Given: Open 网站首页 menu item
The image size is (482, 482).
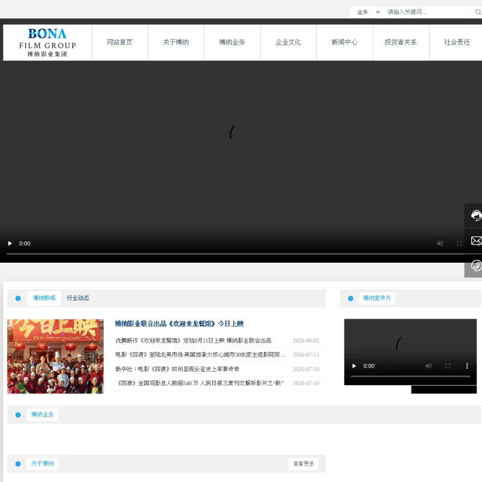Looking at the screenshot, I should tap(119, 42).
